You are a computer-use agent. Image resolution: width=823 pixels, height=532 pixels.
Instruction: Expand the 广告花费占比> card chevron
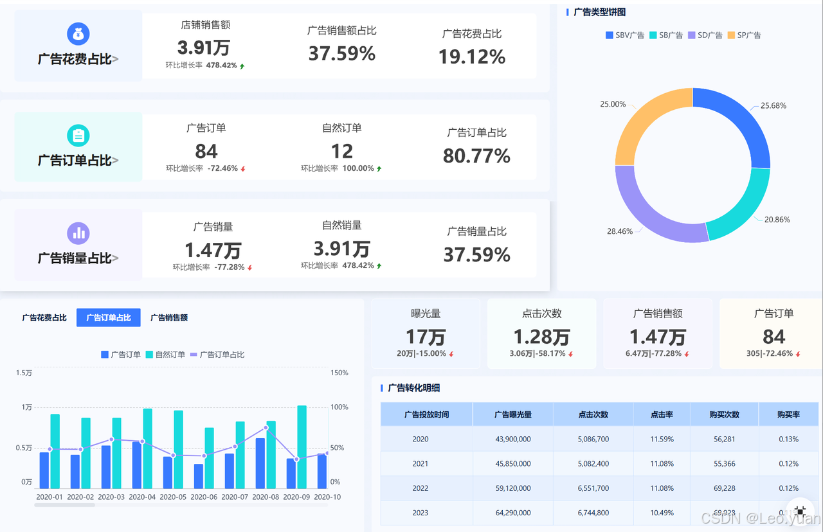[115, 60]
